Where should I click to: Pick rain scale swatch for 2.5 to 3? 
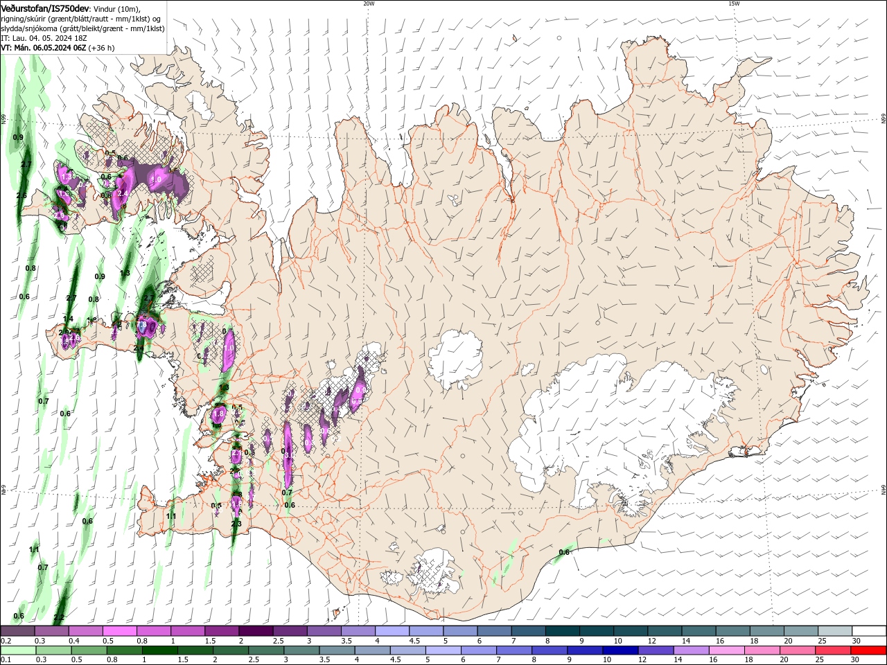tap(265, 650)
